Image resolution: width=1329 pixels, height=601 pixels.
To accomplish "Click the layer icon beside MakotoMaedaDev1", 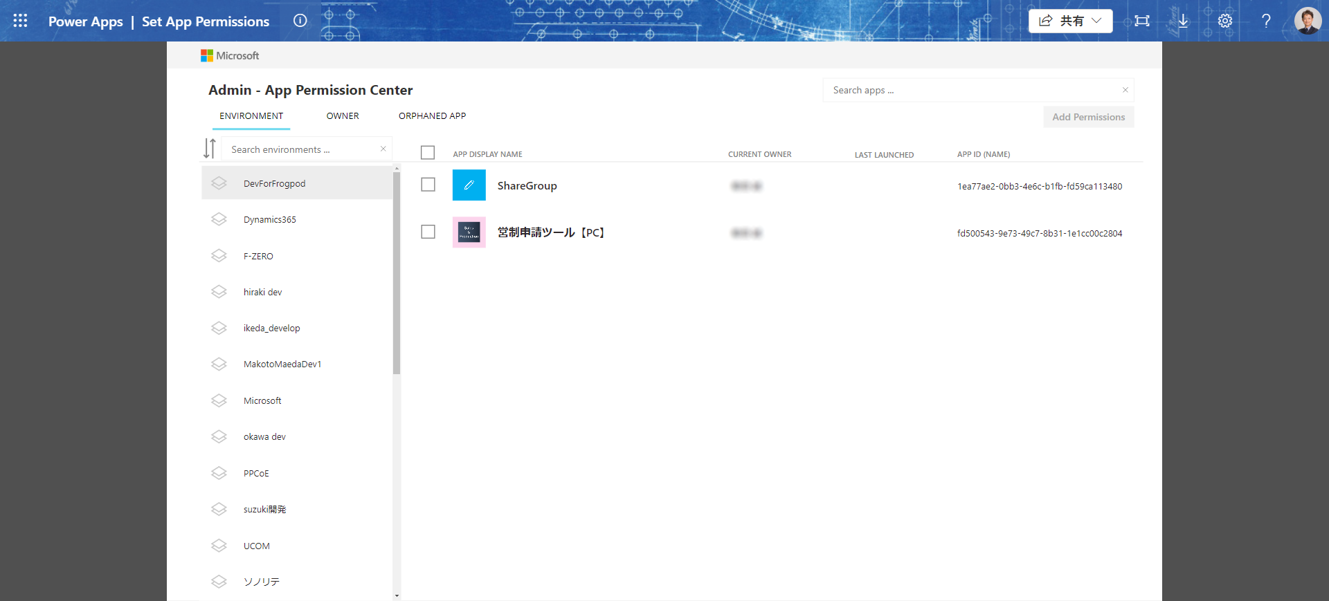I will tap(219, 364).
